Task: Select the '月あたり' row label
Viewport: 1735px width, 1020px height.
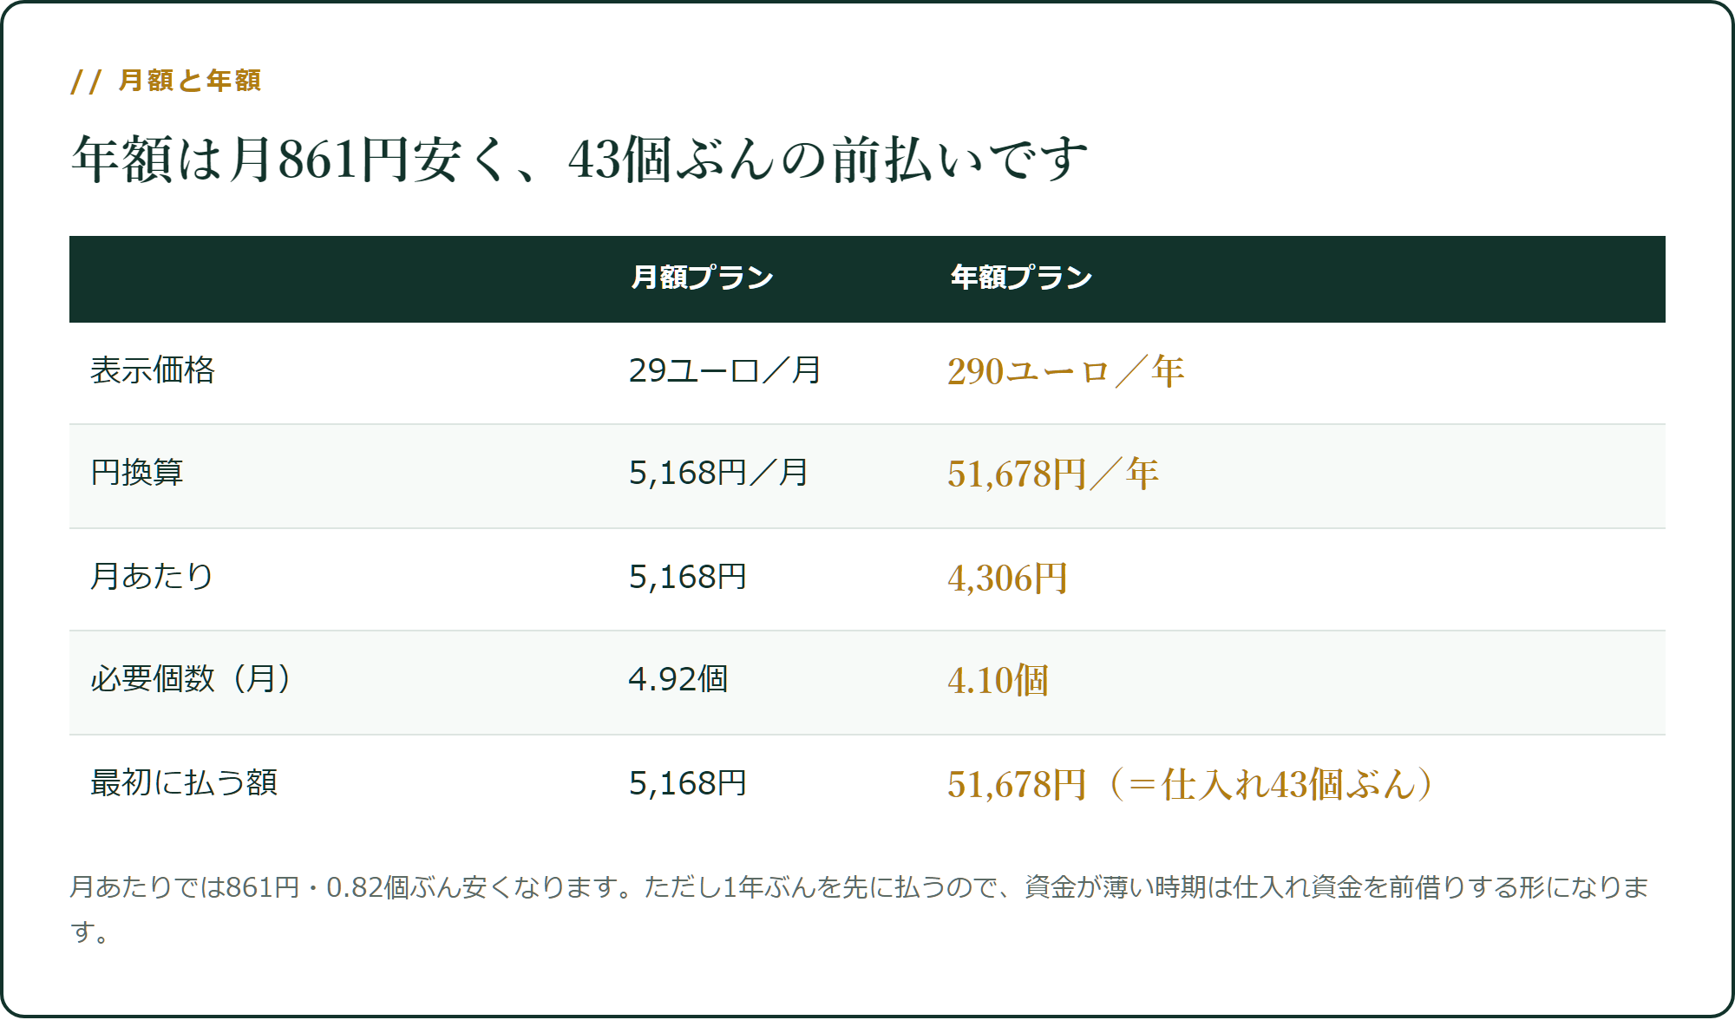Action: click(152, 577)
